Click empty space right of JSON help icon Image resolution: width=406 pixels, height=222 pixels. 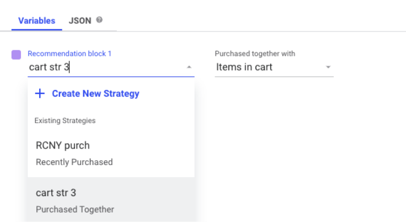[x=233, y=20]
